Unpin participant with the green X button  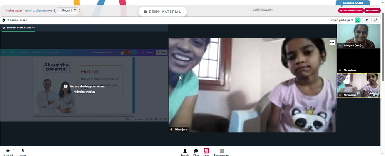pos(358,20)
